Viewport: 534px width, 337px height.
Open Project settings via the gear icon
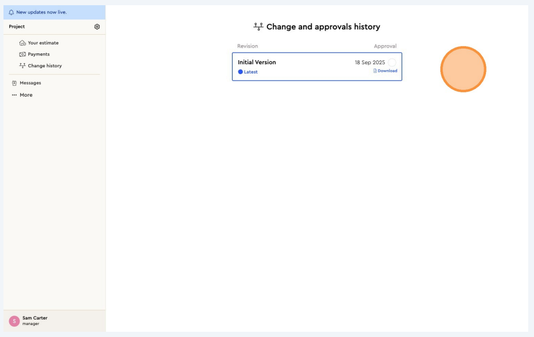97,27
